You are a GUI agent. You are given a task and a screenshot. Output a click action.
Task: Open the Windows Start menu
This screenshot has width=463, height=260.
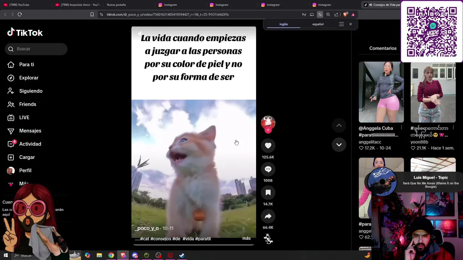click(x=5, y=255)
